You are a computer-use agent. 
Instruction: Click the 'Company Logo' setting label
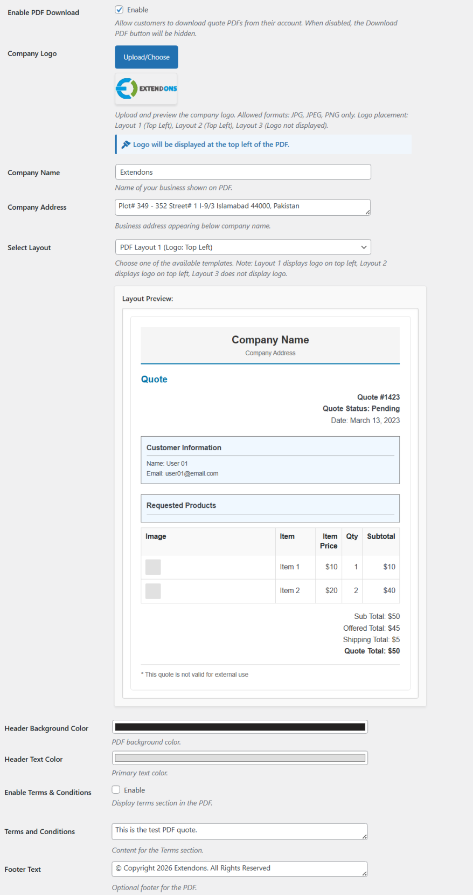click(32, 53)
